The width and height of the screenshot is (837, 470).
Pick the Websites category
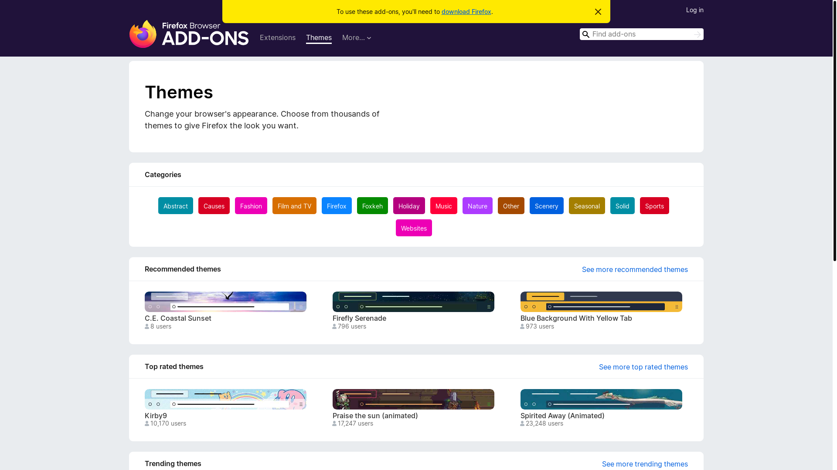point(414,228)
